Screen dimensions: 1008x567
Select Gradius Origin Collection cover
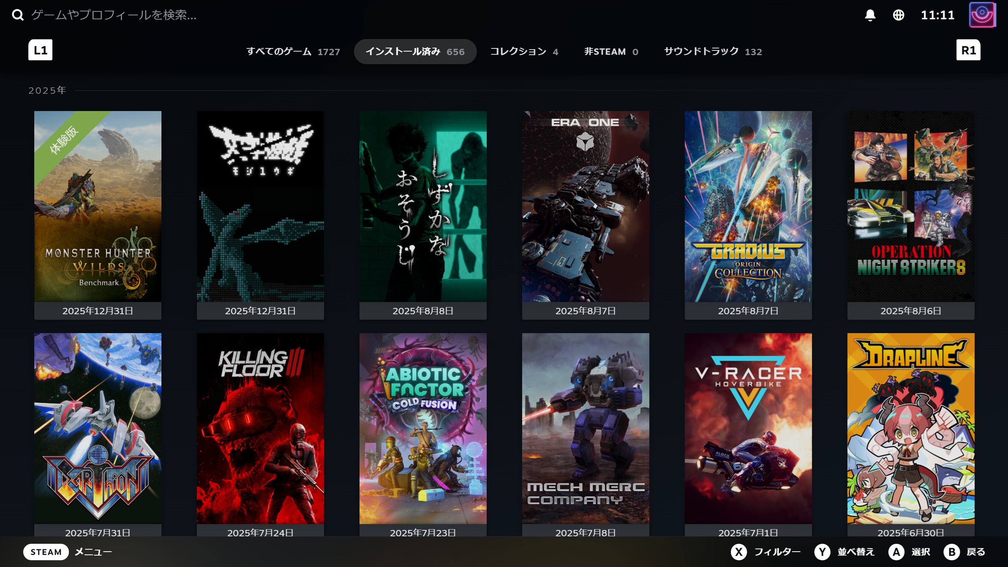[748, 206]
